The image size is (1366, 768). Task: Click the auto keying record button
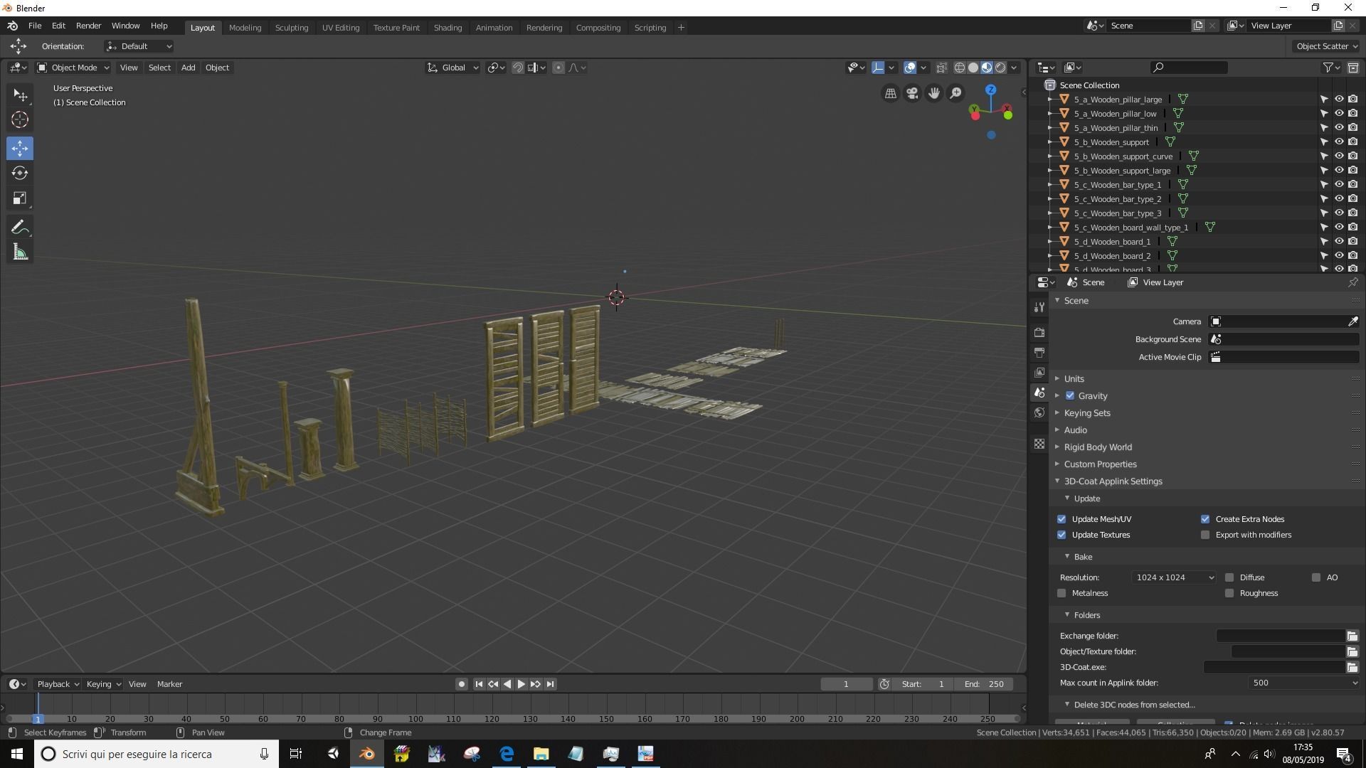tap(461, 684)
